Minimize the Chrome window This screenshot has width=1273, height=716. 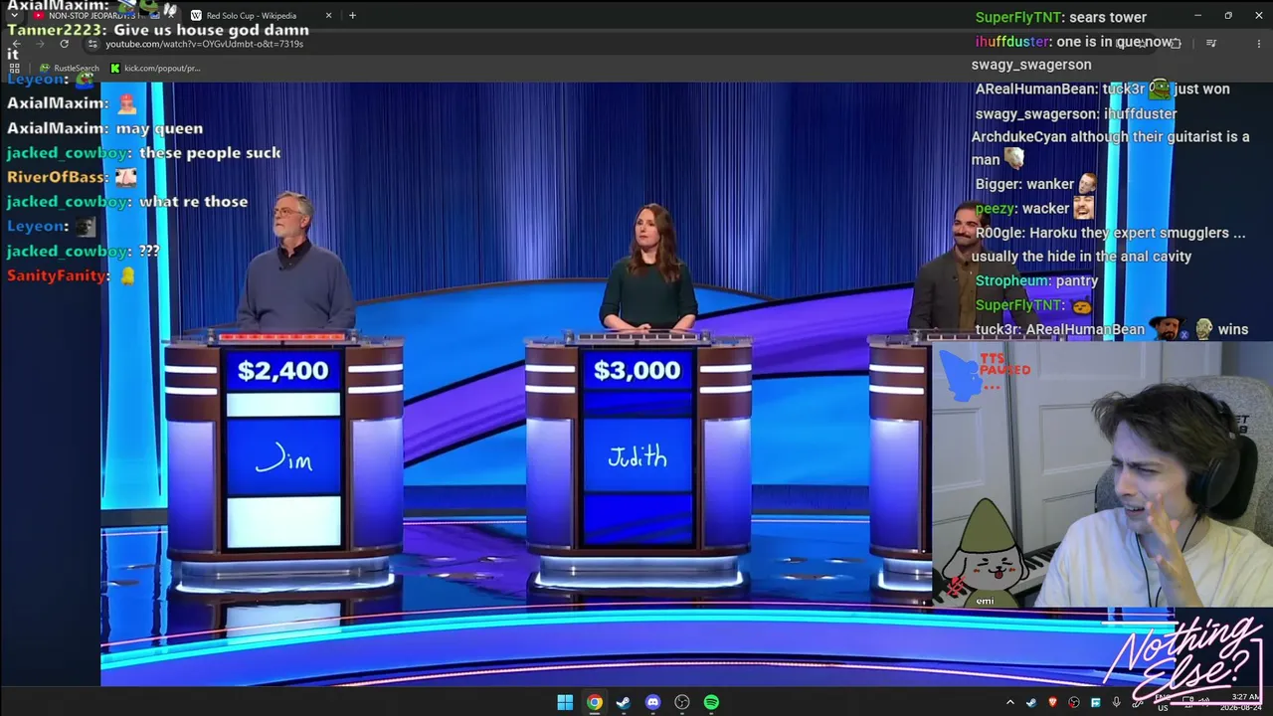[1197, 15]
